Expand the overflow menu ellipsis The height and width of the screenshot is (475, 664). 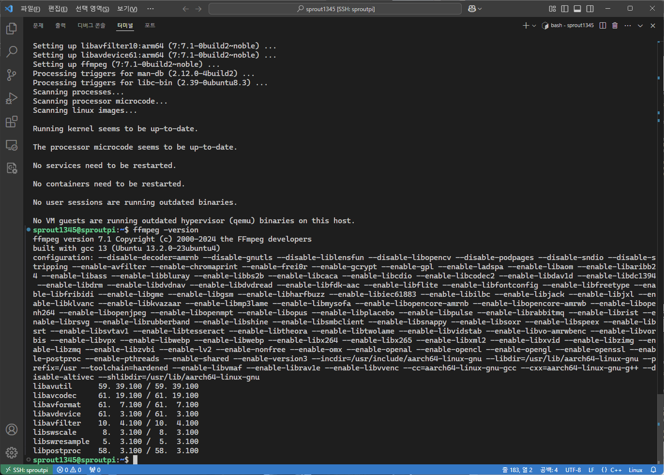151,9
